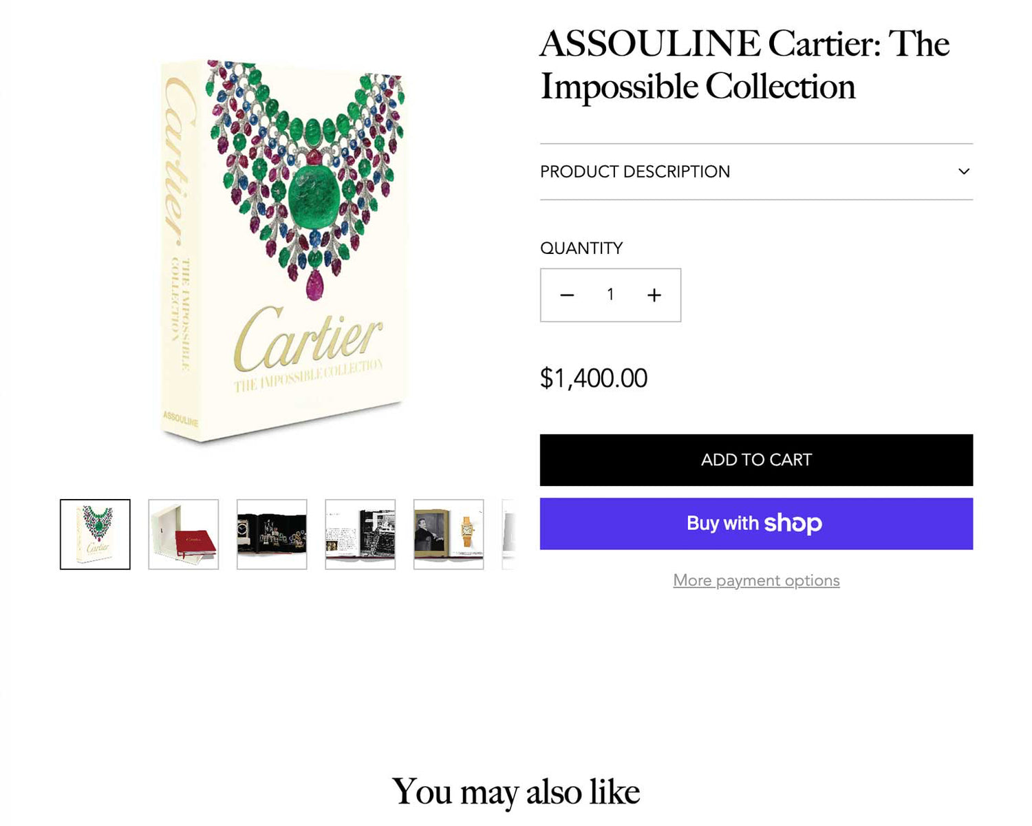The width and height of the screenshot is (1032, 826).
Task: Open the PRODUCT DESCRIPTION section label
Action: [634, 171]
